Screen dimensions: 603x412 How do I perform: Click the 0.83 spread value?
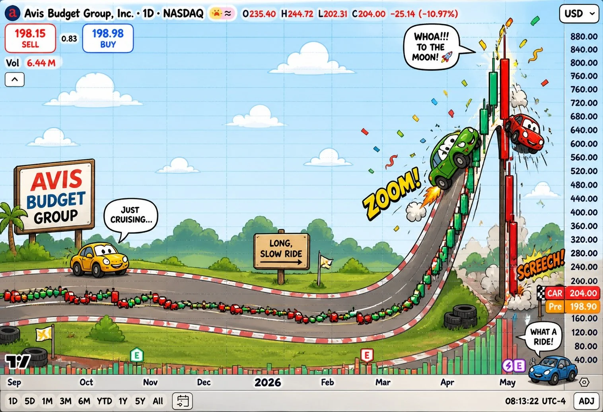[x=69, y=39]
